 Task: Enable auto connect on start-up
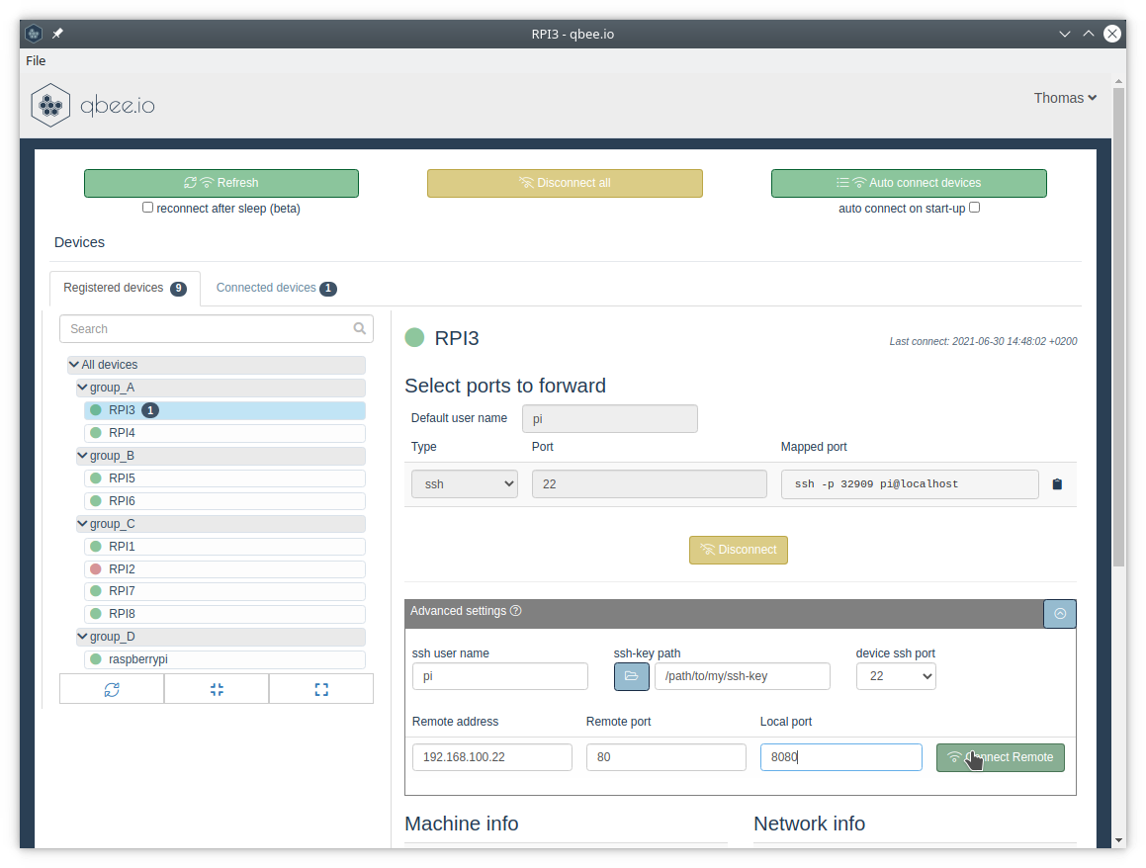tap(974, 208)
